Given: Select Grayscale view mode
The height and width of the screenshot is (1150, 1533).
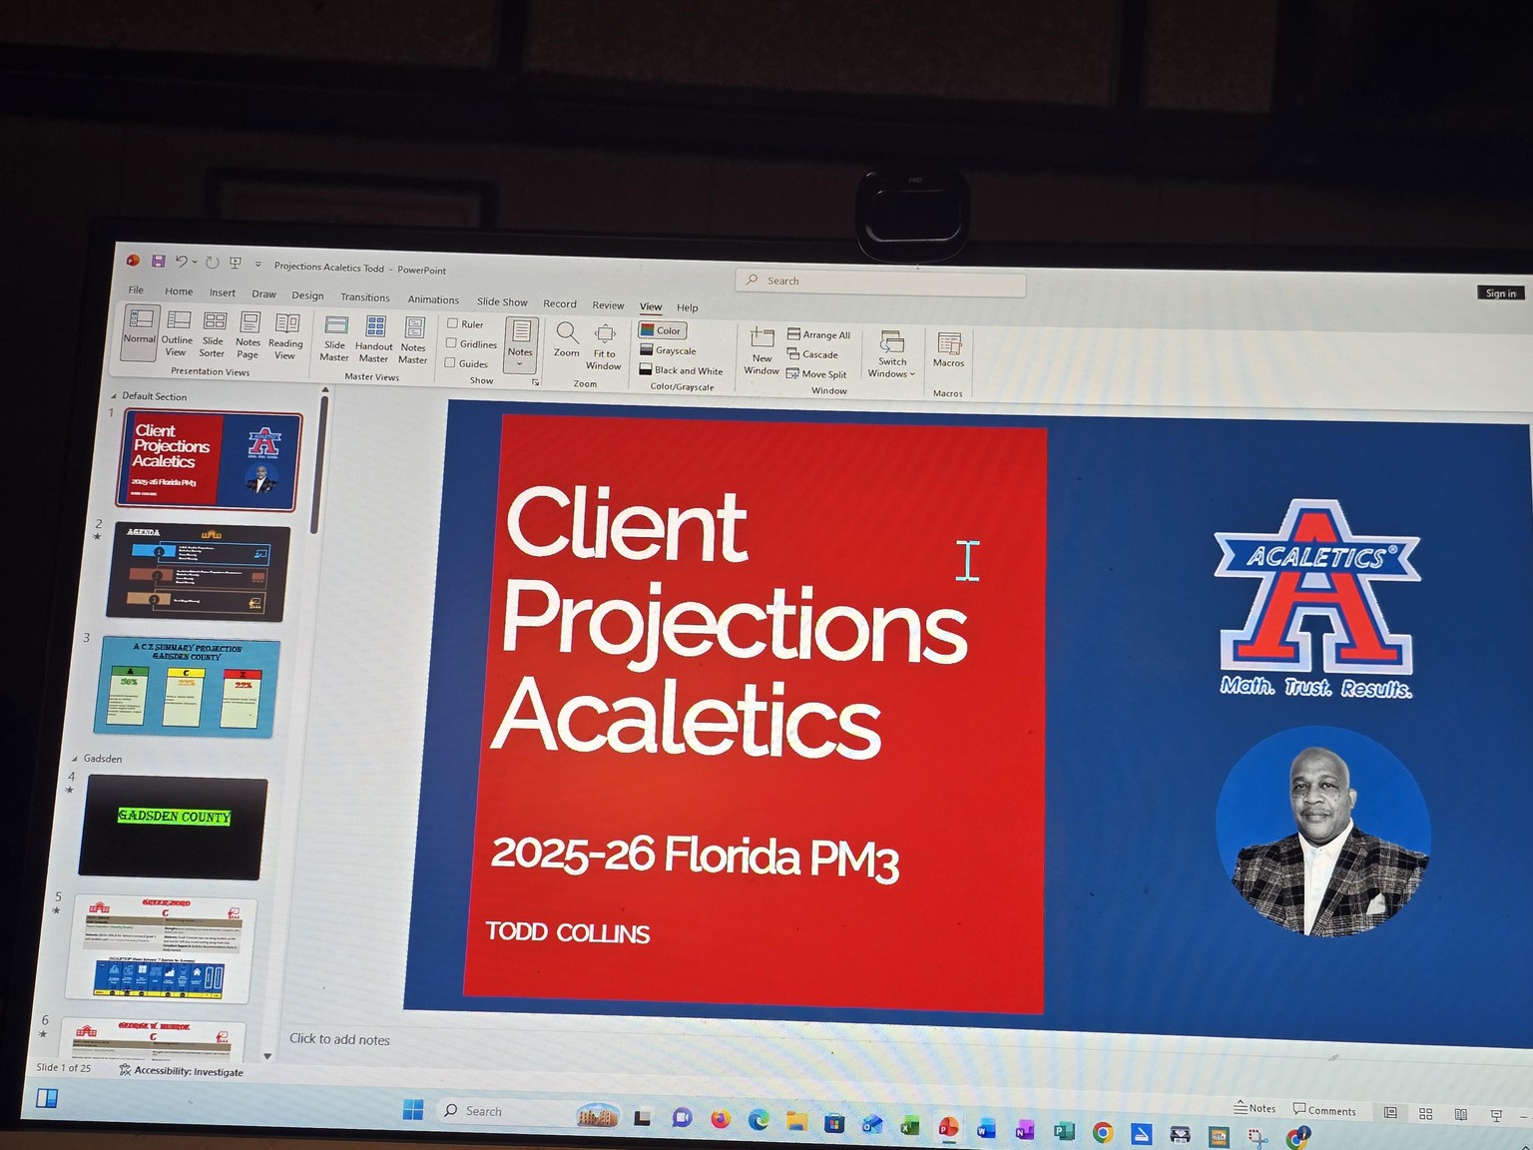Looking at the screenshot, I should pyautogui.click(x=669, y=350).
